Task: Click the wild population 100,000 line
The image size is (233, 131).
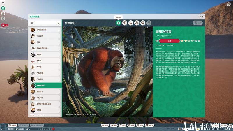Action: 164,45
